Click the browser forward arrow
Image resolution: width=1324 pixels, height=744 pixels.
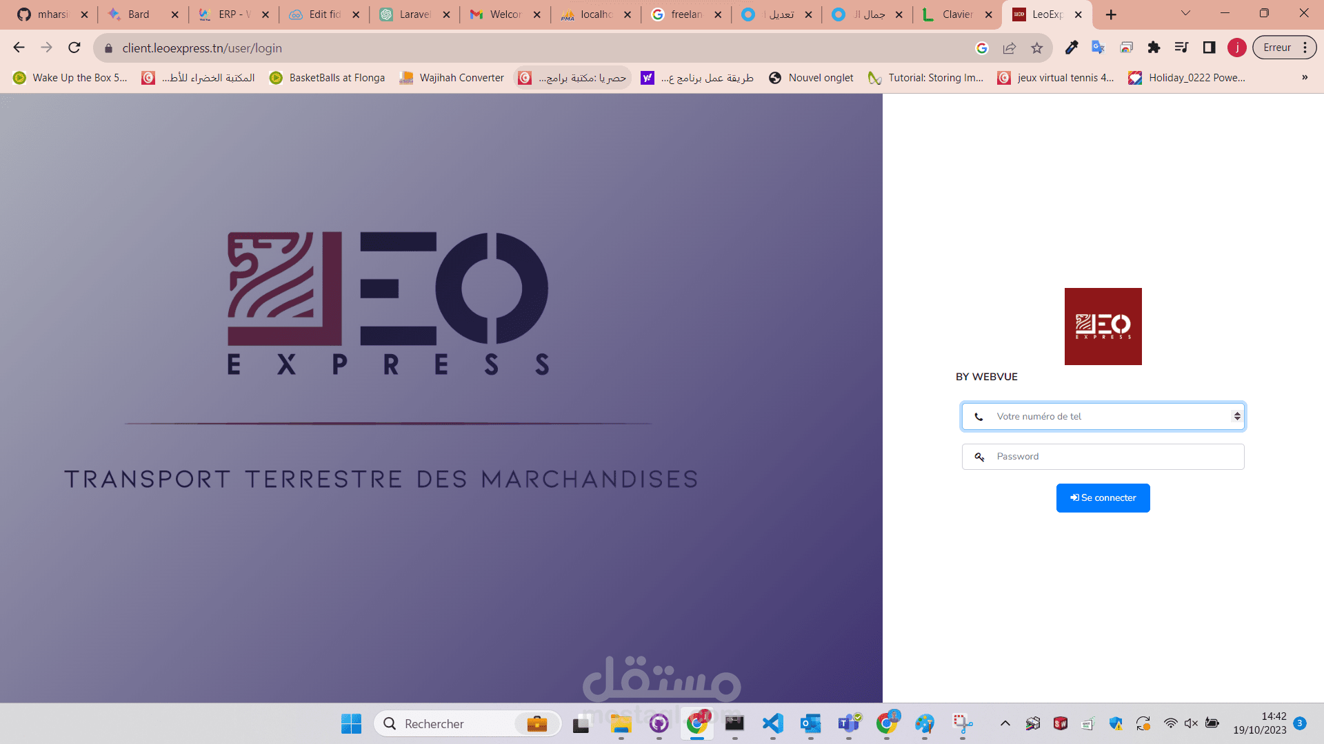(46, 48)
